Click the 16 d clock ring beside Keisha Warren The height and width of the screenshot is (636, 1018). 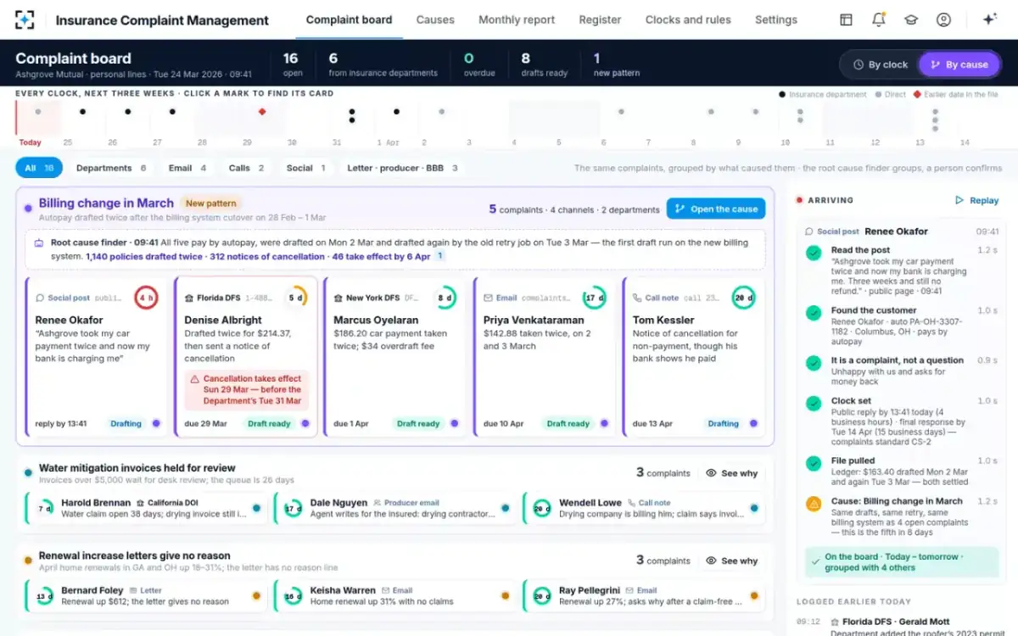[293, 596]
